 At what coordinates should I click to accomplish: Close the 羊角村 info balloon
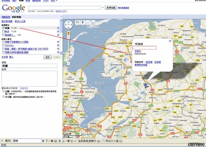[x=170, y=41]
